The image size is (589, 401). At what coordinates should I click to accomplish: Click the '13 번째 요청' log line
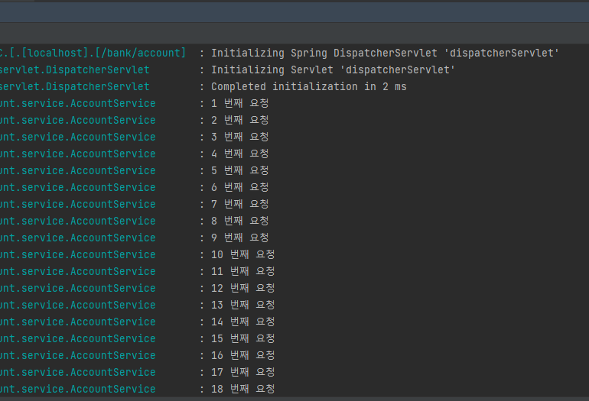[243, 305]
